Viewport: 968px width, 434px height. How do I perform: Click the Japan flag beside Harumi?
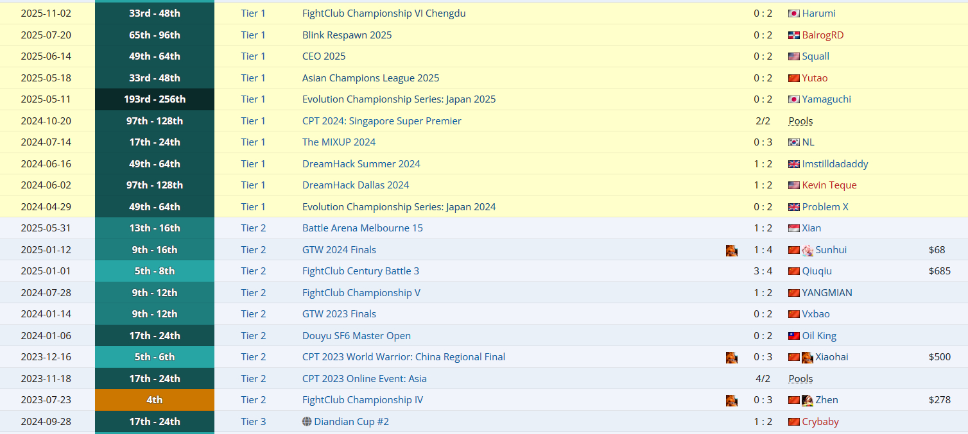tap(794, 13)
